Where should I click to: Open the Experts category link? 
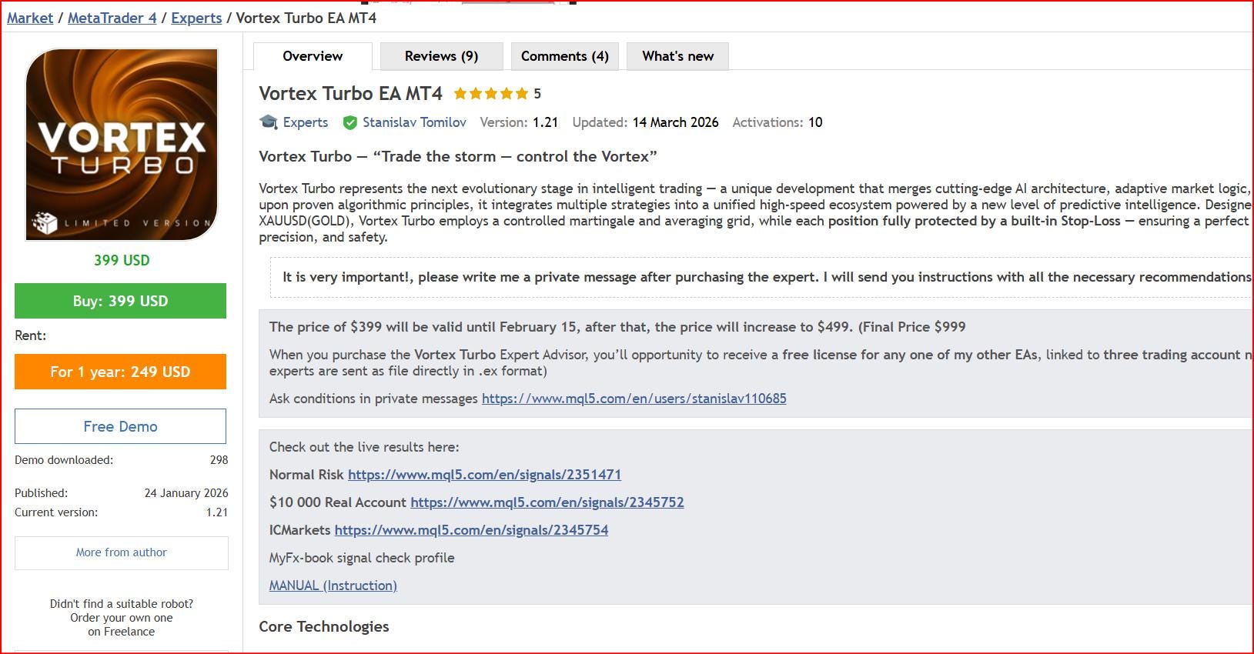[x=306, y=122]
